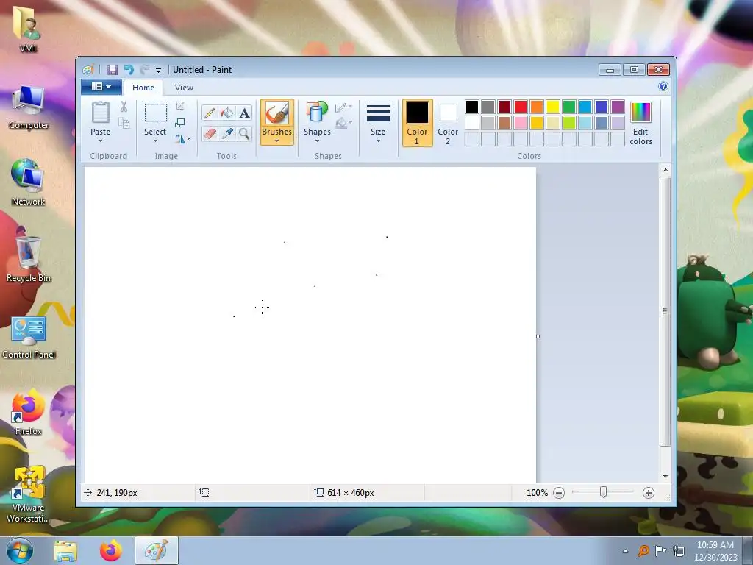The image size is (753, 565).
Task: Open Recycle Bin desktop icon
Action: point(29,258)
